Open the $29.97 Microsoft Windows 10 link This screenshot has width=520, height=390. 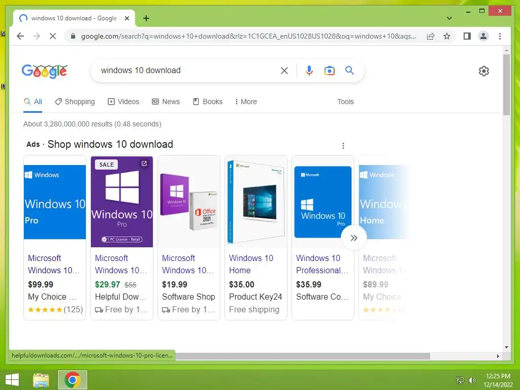pos(121,264)
